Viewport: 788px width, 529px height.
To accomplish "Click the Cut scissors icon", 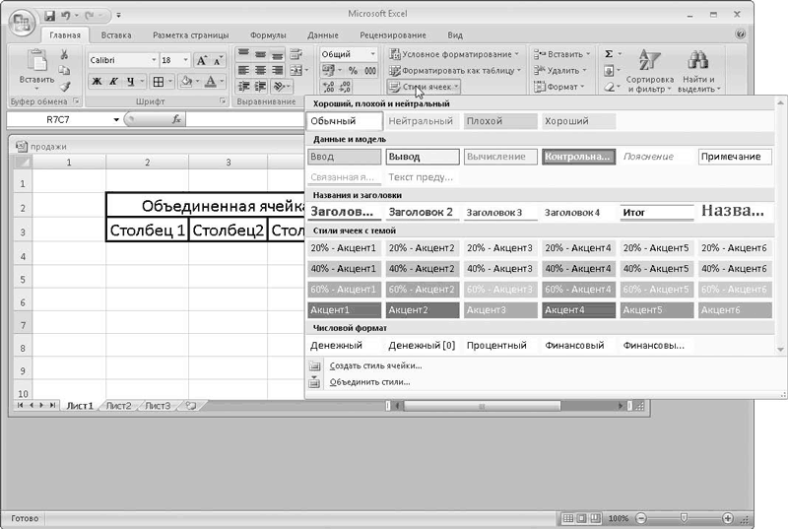I will coord(64,55).
